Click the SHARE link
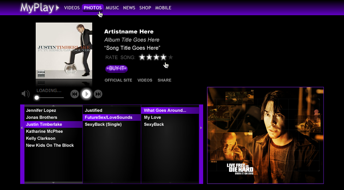Image resolution: width=344 pixels, height=190 pixels. pyautogui.click(x=164, y=80)
